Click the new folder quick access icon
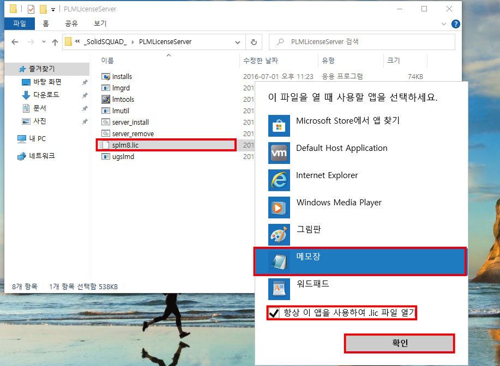The image size is (500, 366). click(43, 9)
